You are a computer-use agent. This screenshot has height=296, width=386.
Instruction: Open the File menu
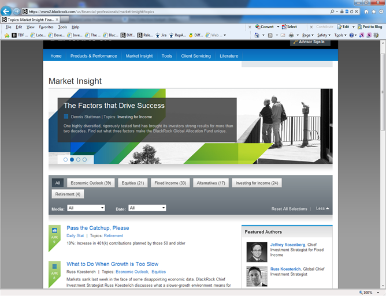[x=8, y=27]
